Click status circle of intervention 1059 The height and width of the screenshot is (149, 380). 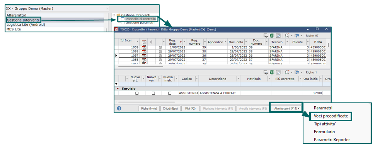pos(160,48)
